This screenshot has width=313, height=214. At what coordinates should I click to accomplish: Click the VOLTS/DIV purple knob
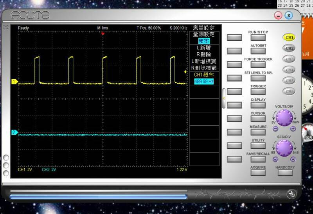pyautogui.click(x=284, y=118)
